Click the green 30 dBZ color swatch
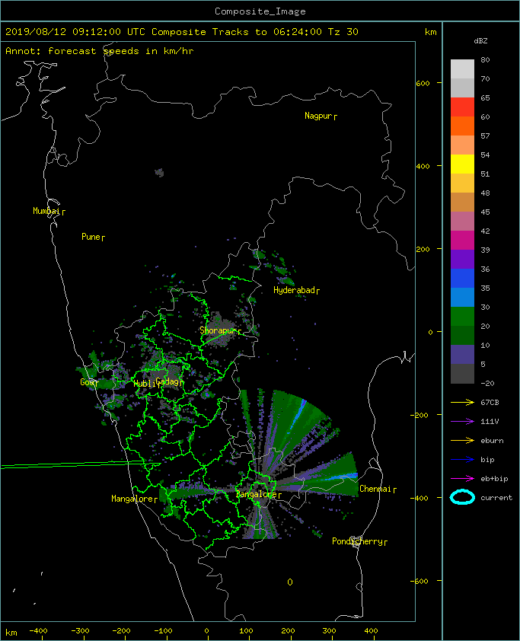Viewport: 520px width, 641px height. [462, 316]
